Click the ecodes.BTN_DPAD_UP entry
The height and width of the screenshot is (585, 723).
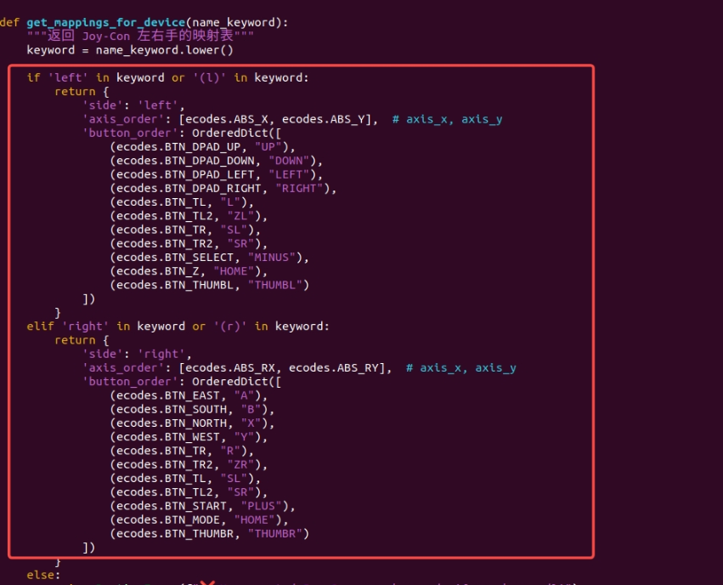tap(165, 147)
